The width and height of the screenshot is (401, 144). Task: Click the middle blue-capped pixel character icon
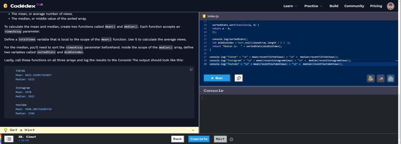(x=381, y=78)
